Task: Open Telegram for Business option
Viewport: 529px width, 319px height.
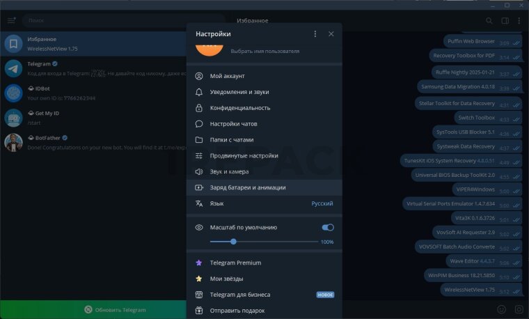Action: tap(239, 295)
